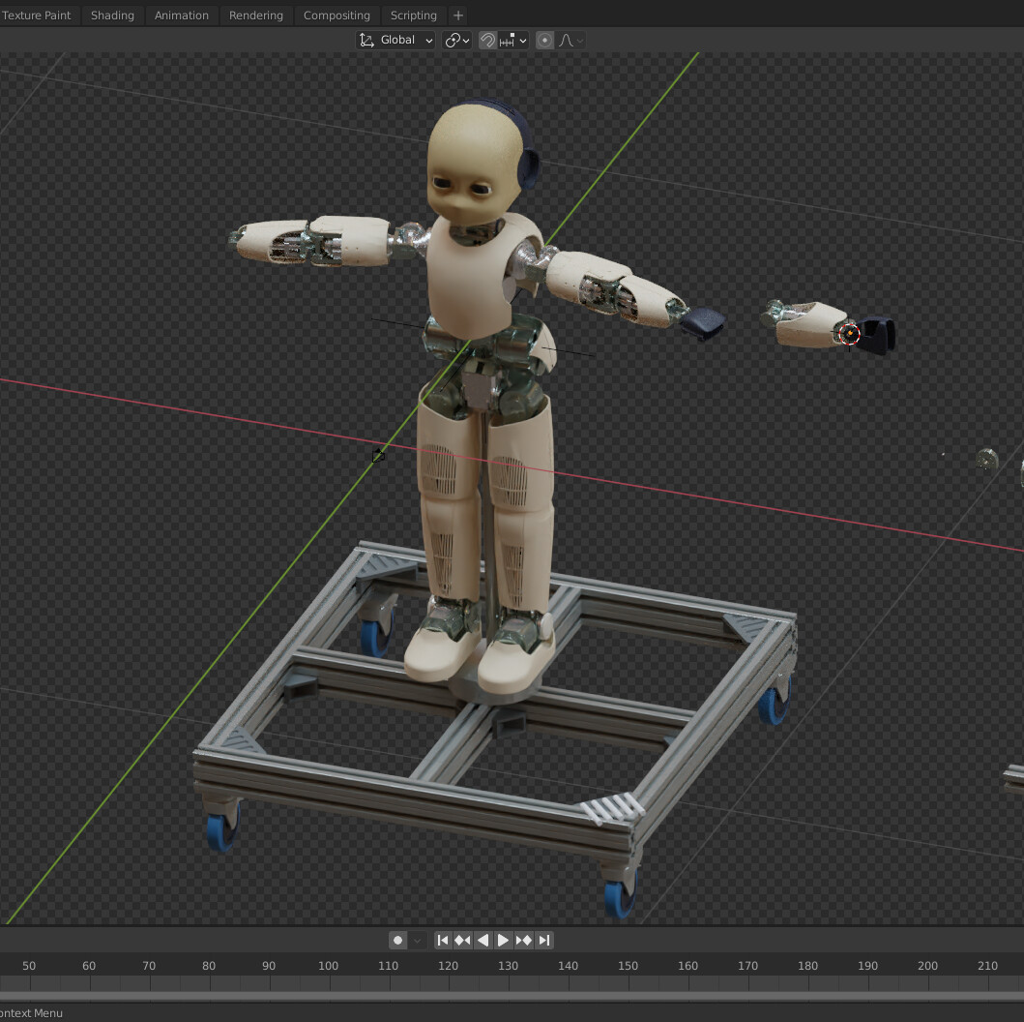Toggle the snap magnet icon
Viewport: 1024px width, 1022px height.
(488, 40)
